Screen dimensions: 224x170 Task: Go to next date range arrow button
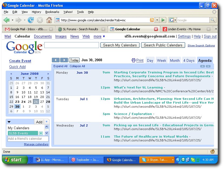click(64, 60)
